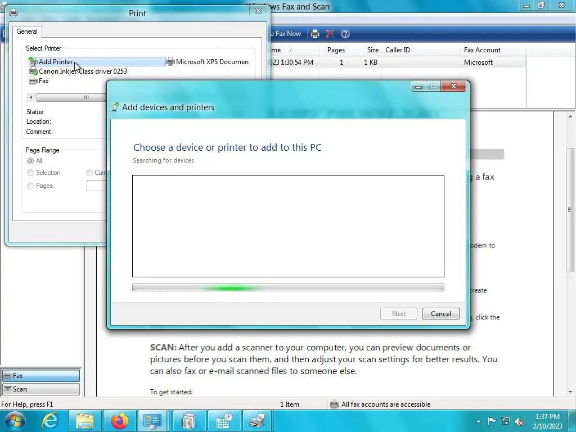The height and width of the screenshot is (432, 576).
Task: Click the red delete X toolbar icon
Action: click(x=330, y=34)
